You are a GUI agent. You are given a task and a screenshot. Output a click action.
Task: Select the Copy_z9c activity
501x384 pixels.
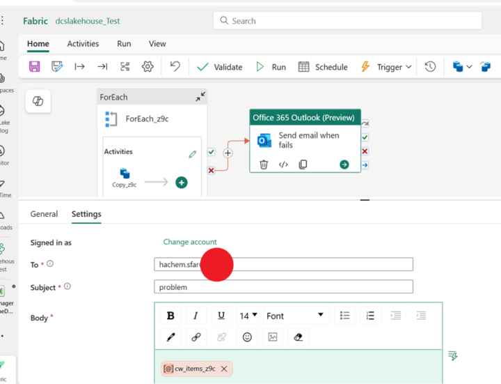coord(125,178)
